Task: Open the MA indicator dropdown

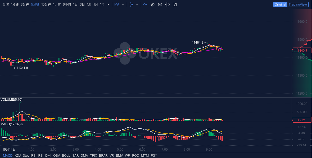Action: (x=119, y=4)
